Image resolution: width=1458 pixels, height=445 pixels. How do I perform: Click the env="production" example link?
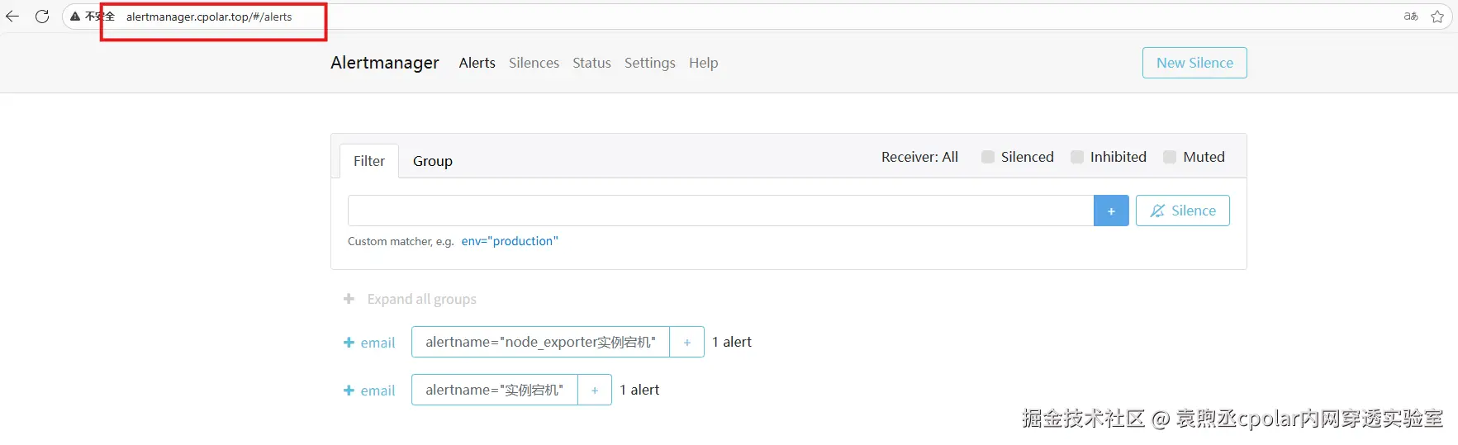(x=510, y=241)
